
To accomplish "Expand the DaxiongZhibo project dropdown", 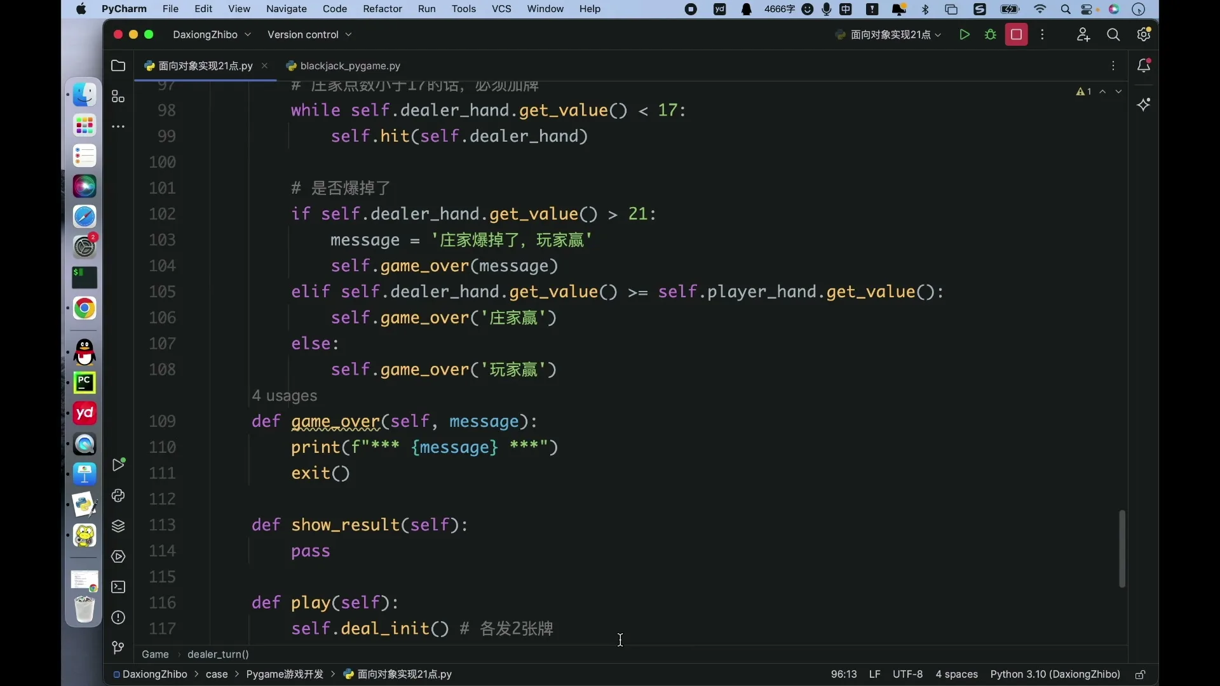I will coord(212,35).
